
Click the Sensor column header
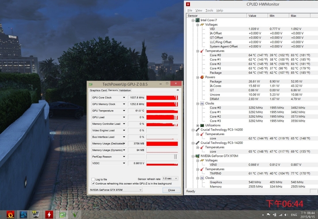tap(216, 15)
